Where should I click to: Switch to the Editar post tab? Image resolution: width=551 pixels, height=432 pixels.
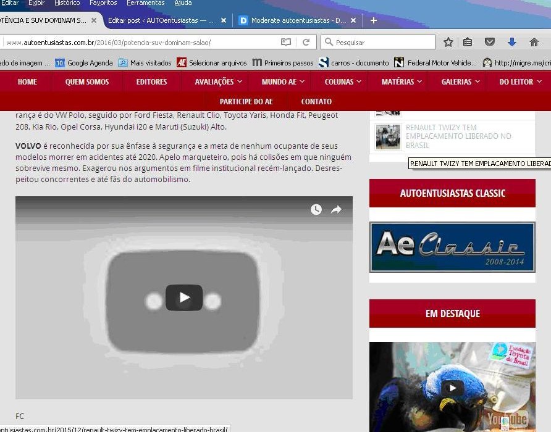click(x=161, y=20)
